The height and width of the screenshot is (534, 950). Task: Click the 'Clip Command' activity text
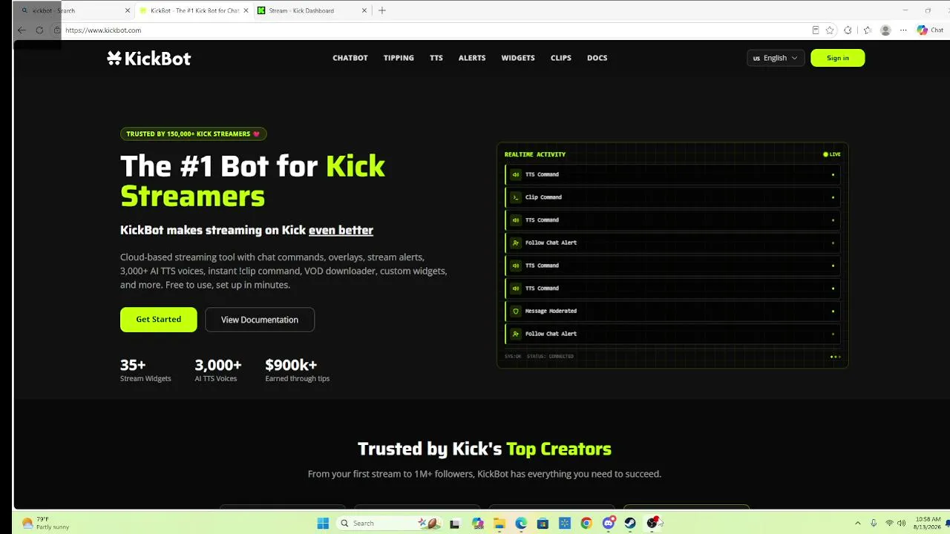(x=543, y=197)
